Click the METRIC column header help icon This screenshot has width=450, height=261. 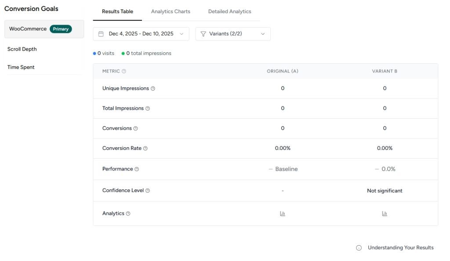(x=124, y=71)
